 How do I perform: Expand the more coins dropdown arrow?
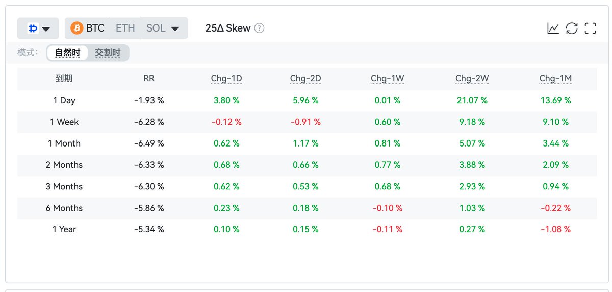[x=175, y=29]
